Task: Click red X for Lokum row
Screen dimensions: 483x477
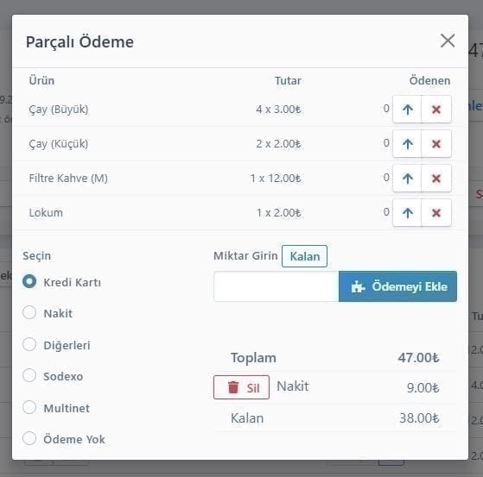Action: point(436,212)
